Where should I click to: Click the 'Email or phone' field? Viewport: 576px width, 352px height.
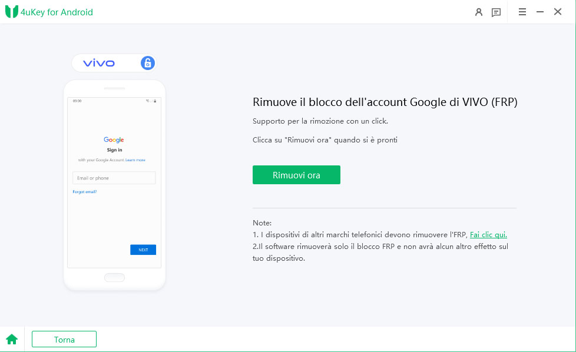[x=114, y=178]
